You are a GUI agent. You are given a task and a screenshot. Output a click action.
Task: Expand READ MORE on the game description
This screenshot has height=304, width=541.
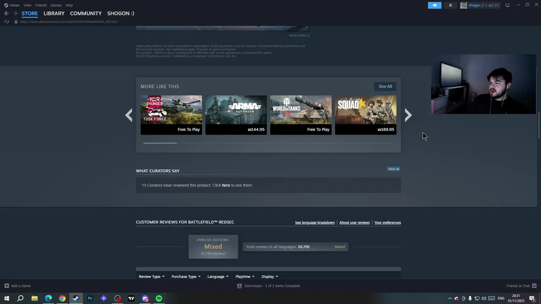click(299, 35)
